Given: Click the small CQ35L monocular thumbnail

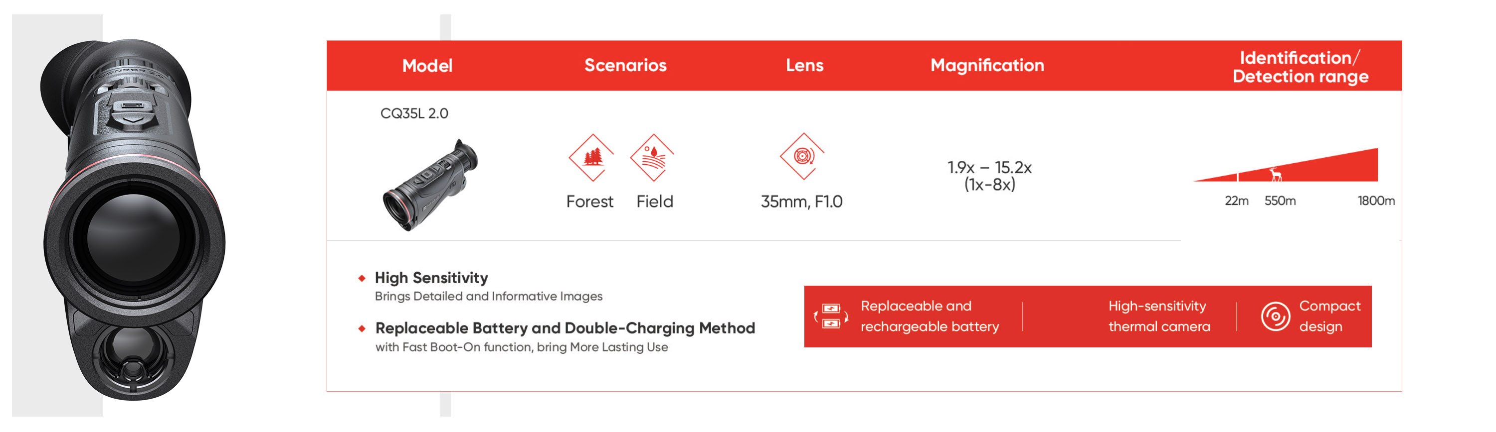Looking at the screenshot, I should pos(430,185).
